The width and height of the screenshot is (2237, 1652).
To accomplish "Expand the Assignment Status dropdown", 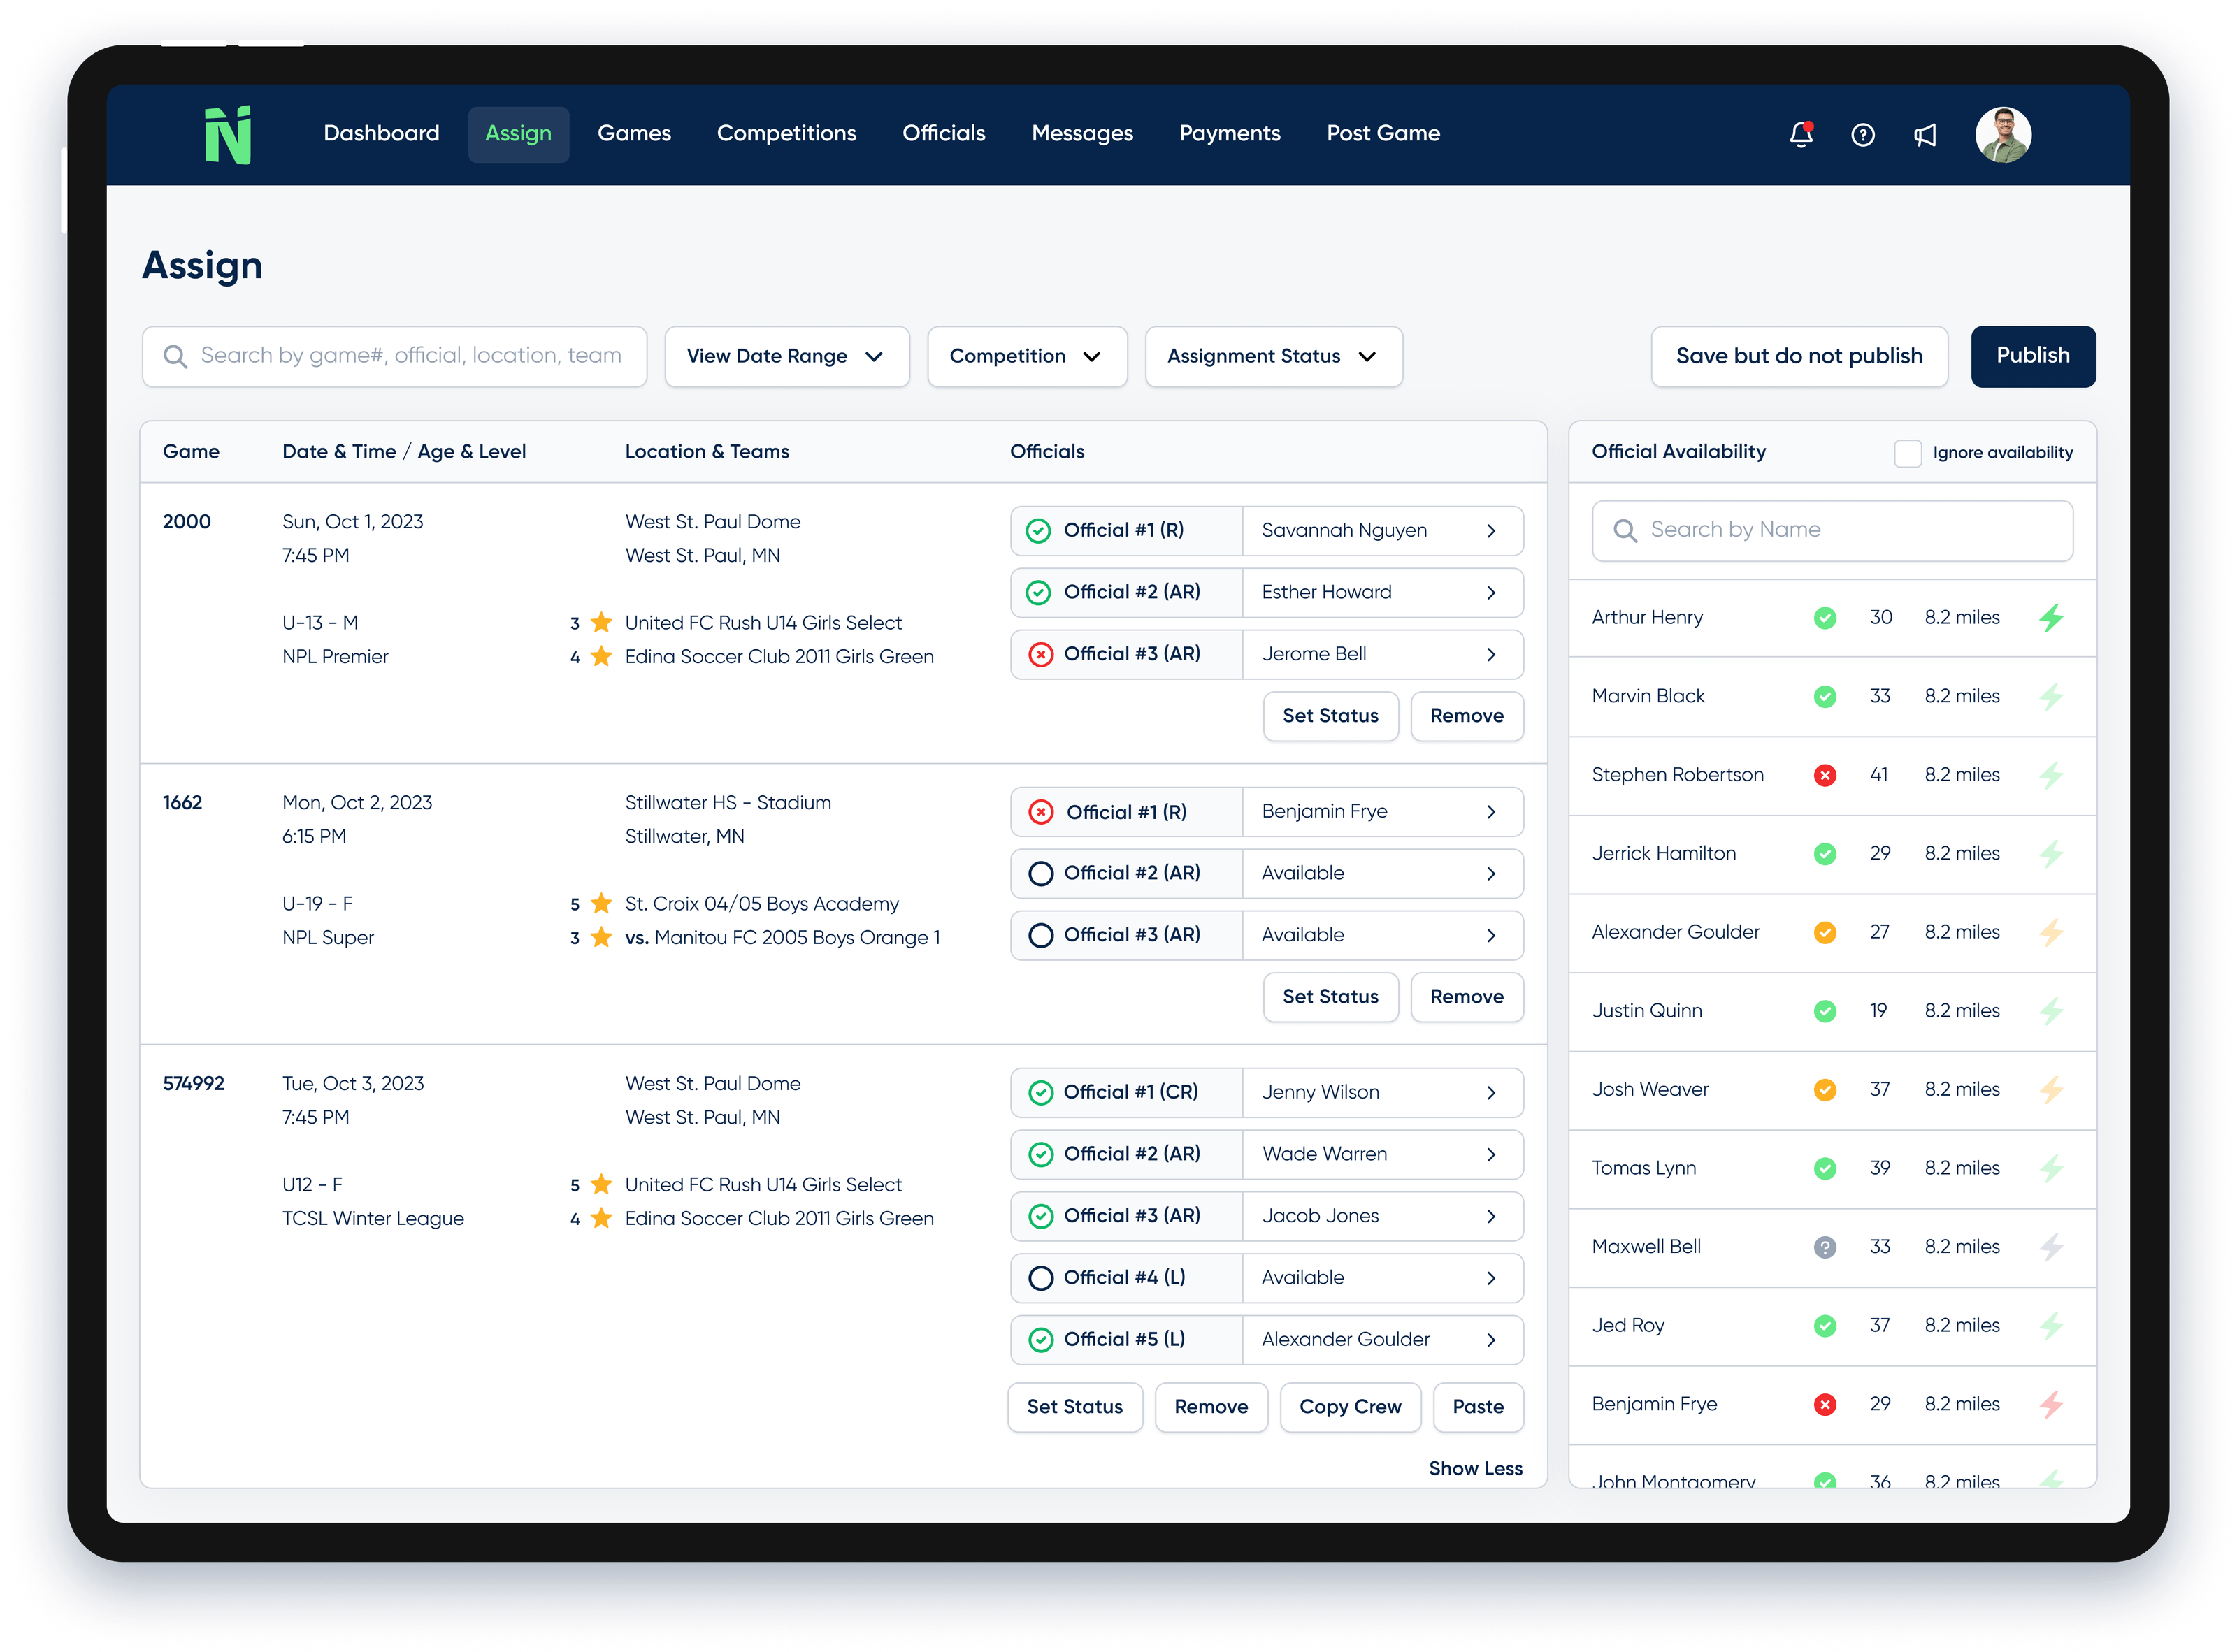I will click(x=1272, y=356).
